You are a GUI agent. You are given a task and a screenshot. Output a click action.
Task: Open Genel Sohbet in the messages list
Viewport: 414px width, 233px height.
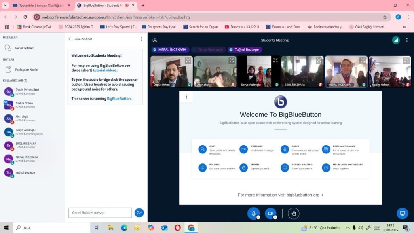click(24, 48)
